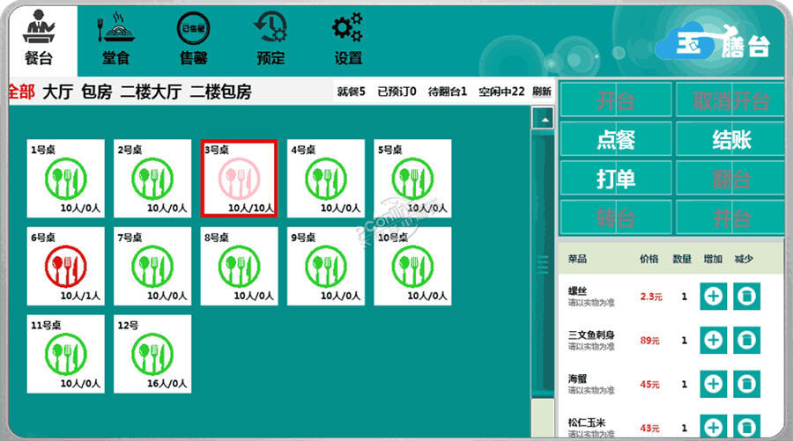Go to the 预定 reservation tab
The width and height of the screenshot is (793, 441).
coord(271,40)
